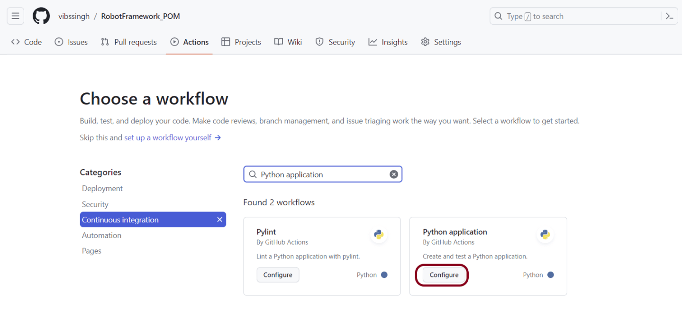This screenshot has width=682, height=312.
Task: Select the Continuous integration category
Action: point(153,220)
